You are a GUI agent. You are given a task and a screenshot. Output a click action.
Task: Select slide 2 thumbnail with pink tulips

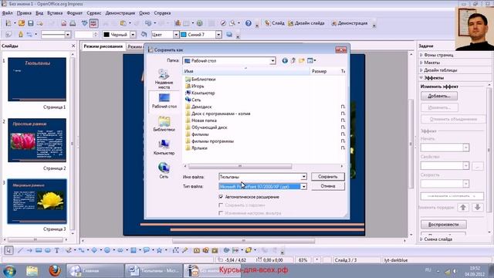click(37, 141)
